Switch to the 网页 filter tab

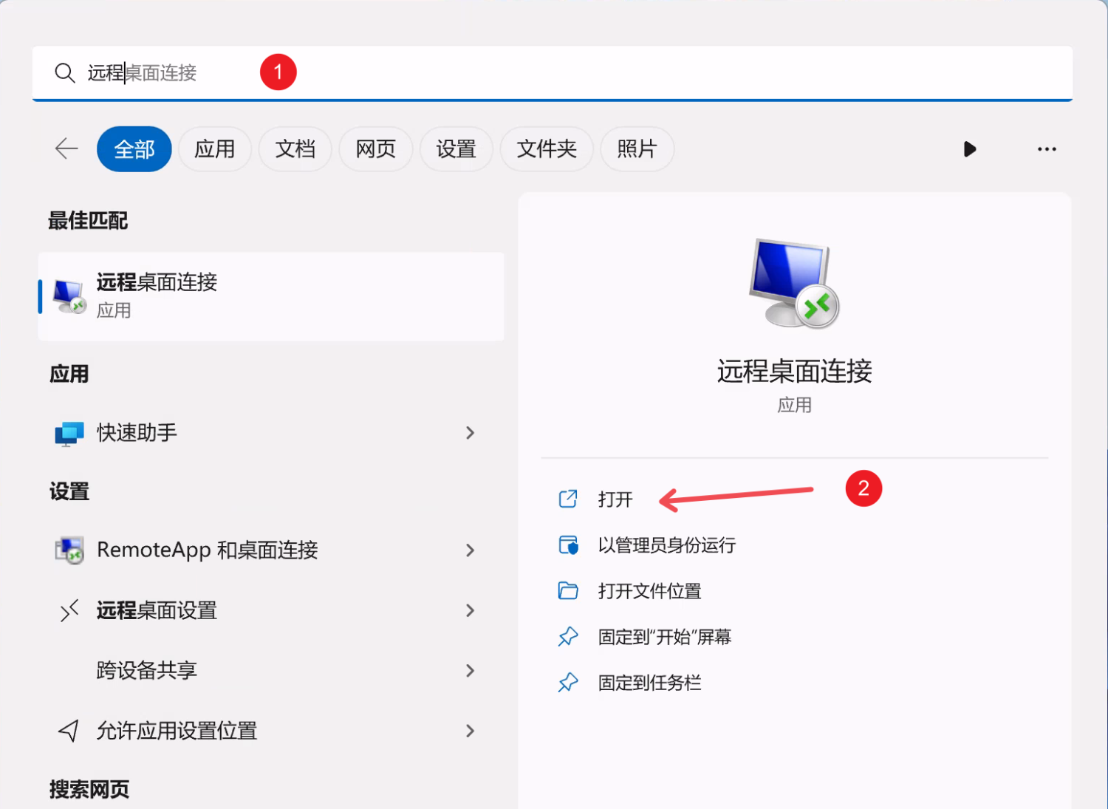pos(376,149)
